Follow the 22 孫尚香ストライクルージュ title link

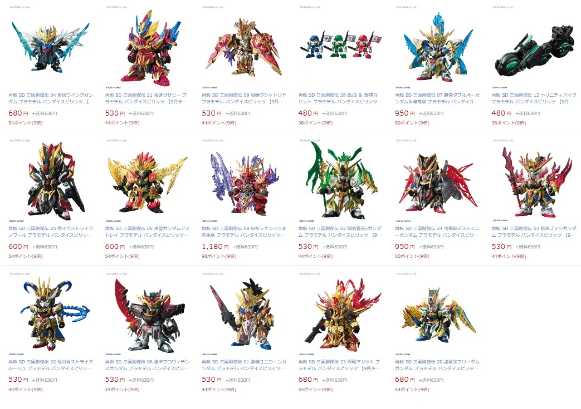coord(50,365)
